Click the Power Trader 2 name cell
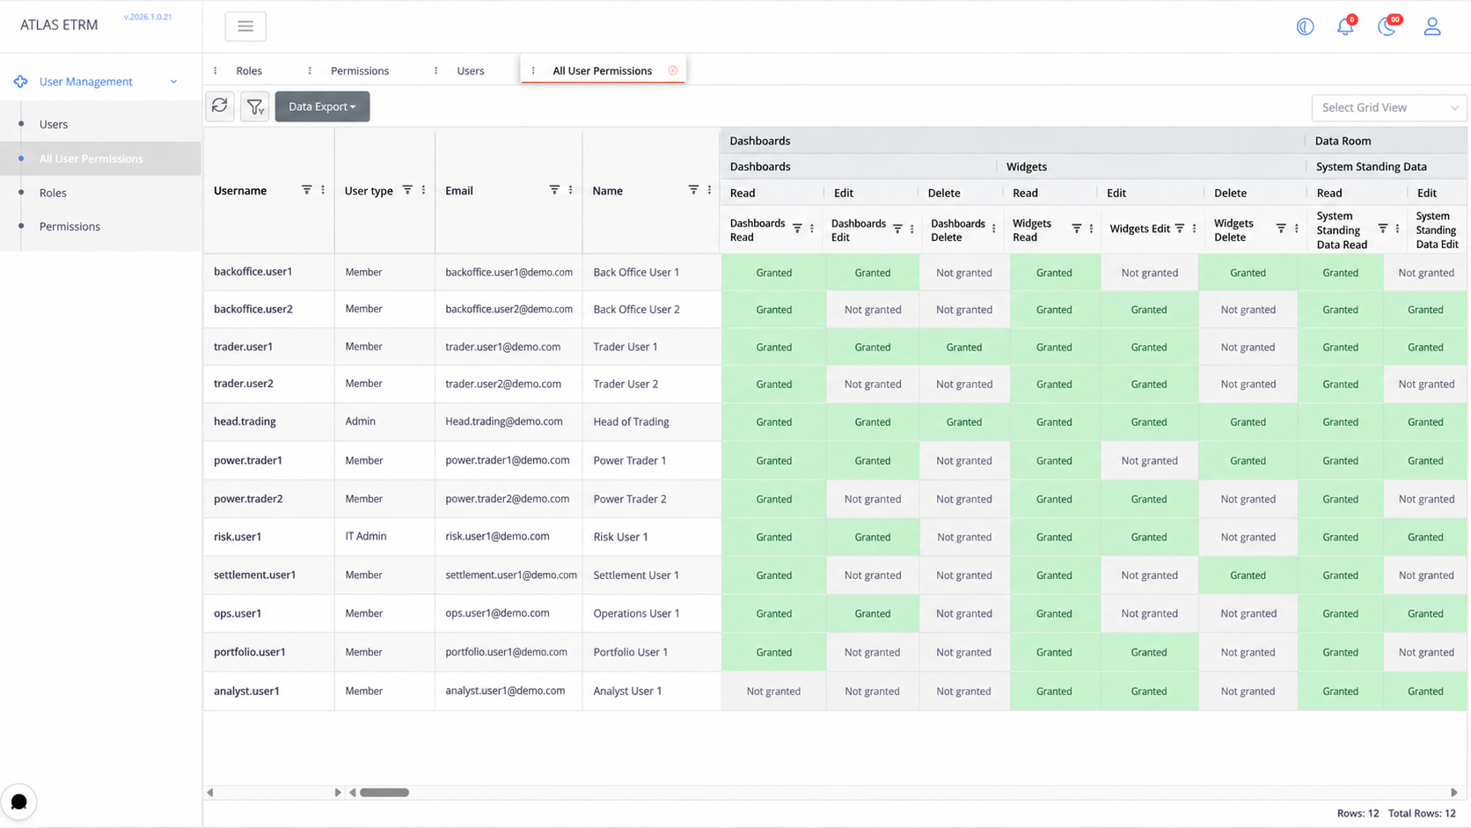The height and width of the screenshot is (828, 1471). [651, 499]
